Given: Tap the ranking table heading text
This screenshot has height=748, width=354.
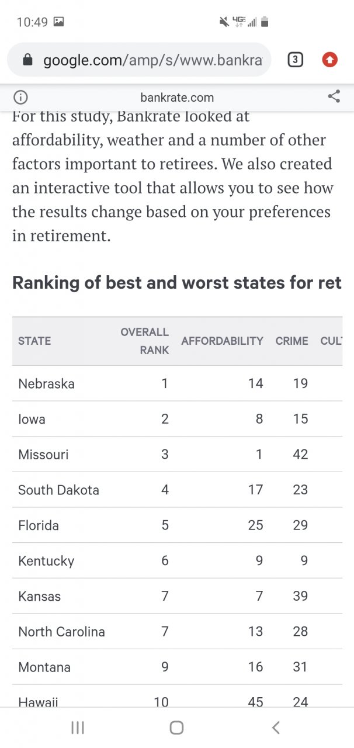Looking at the screenshot, I should tap(176, 283).
